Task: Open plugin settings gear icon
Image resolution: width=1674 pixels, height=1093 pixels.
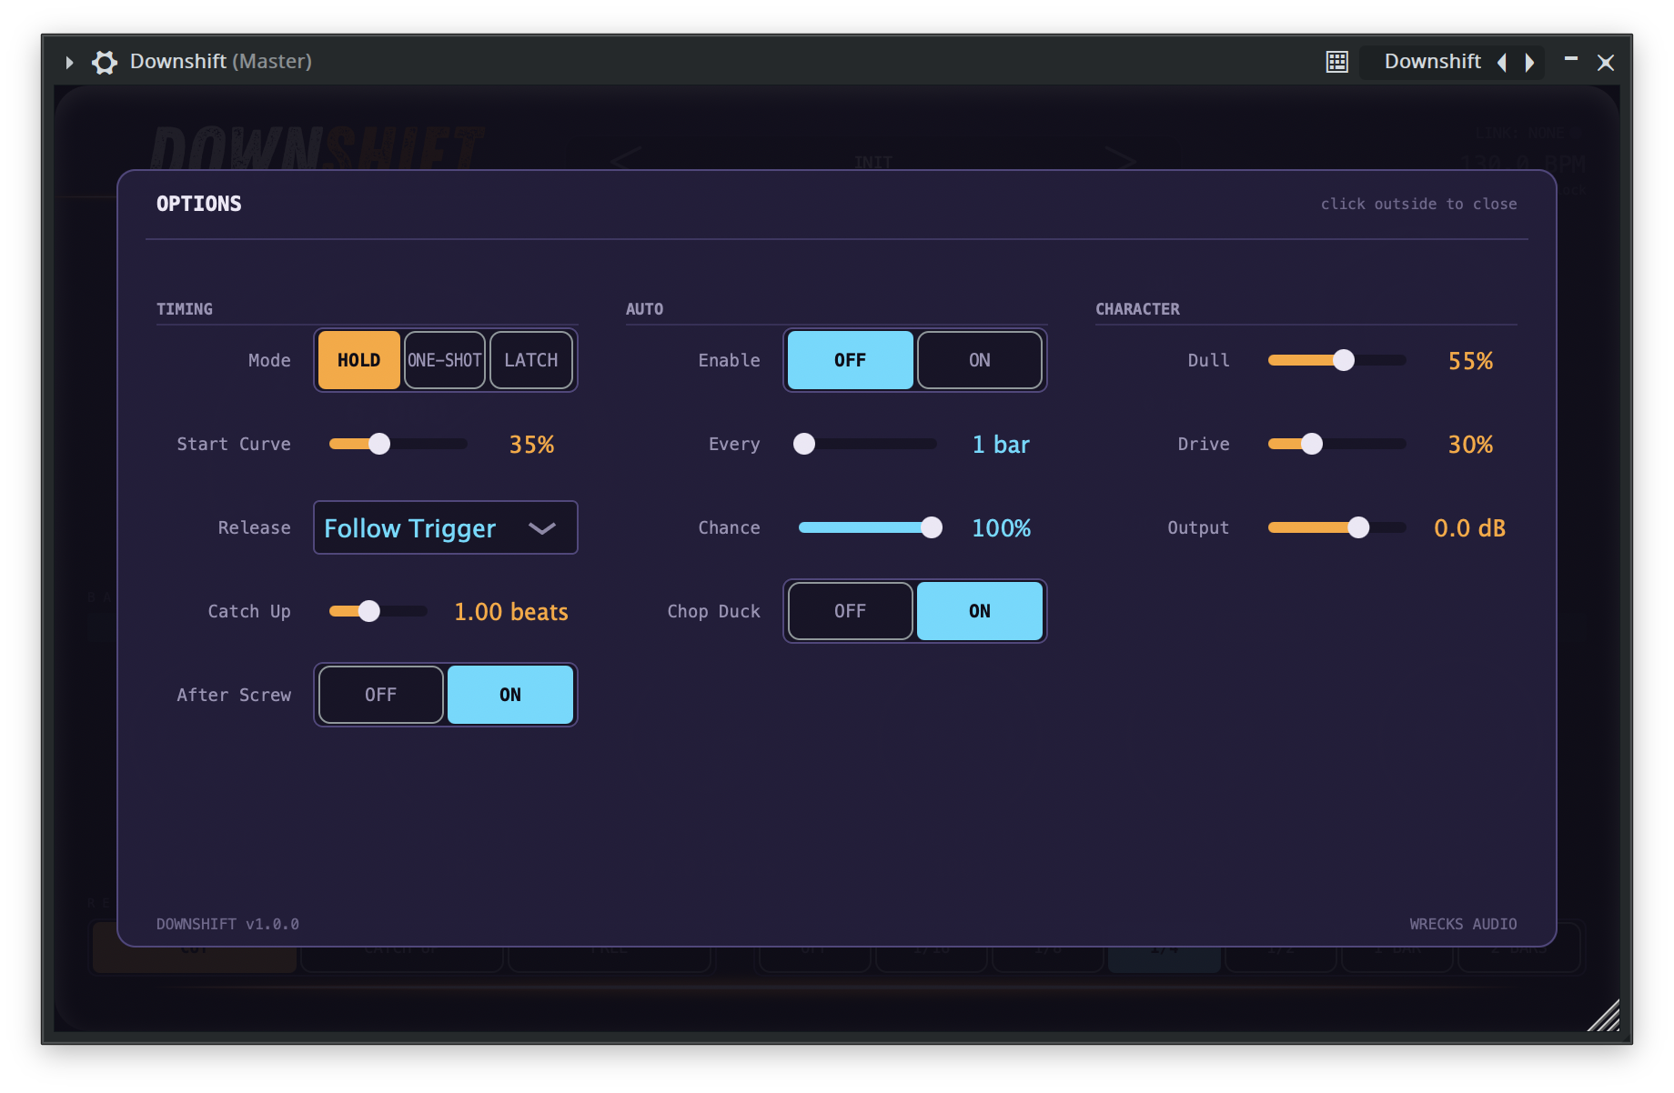Action: 105,62
